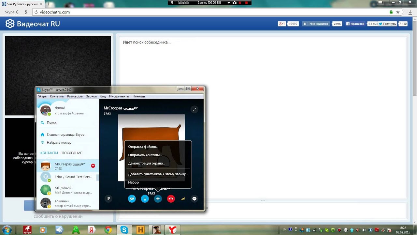
Task: Open new browser tab with plus
Action: (x=49, y=4)
